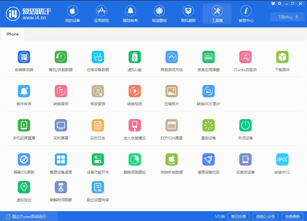Image resolution: width=307 pixels, height=221 pixels.
Task: Select the 重启设备 restart device tool
Action: (208, 129)
